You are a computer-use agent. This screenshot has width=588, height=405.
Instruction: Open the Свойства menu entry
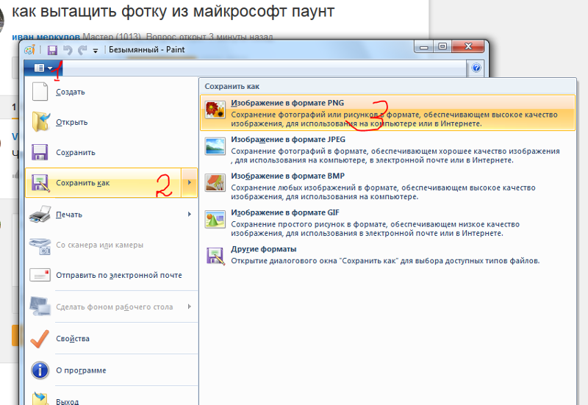pyautogui.click(x=112, y=339)
